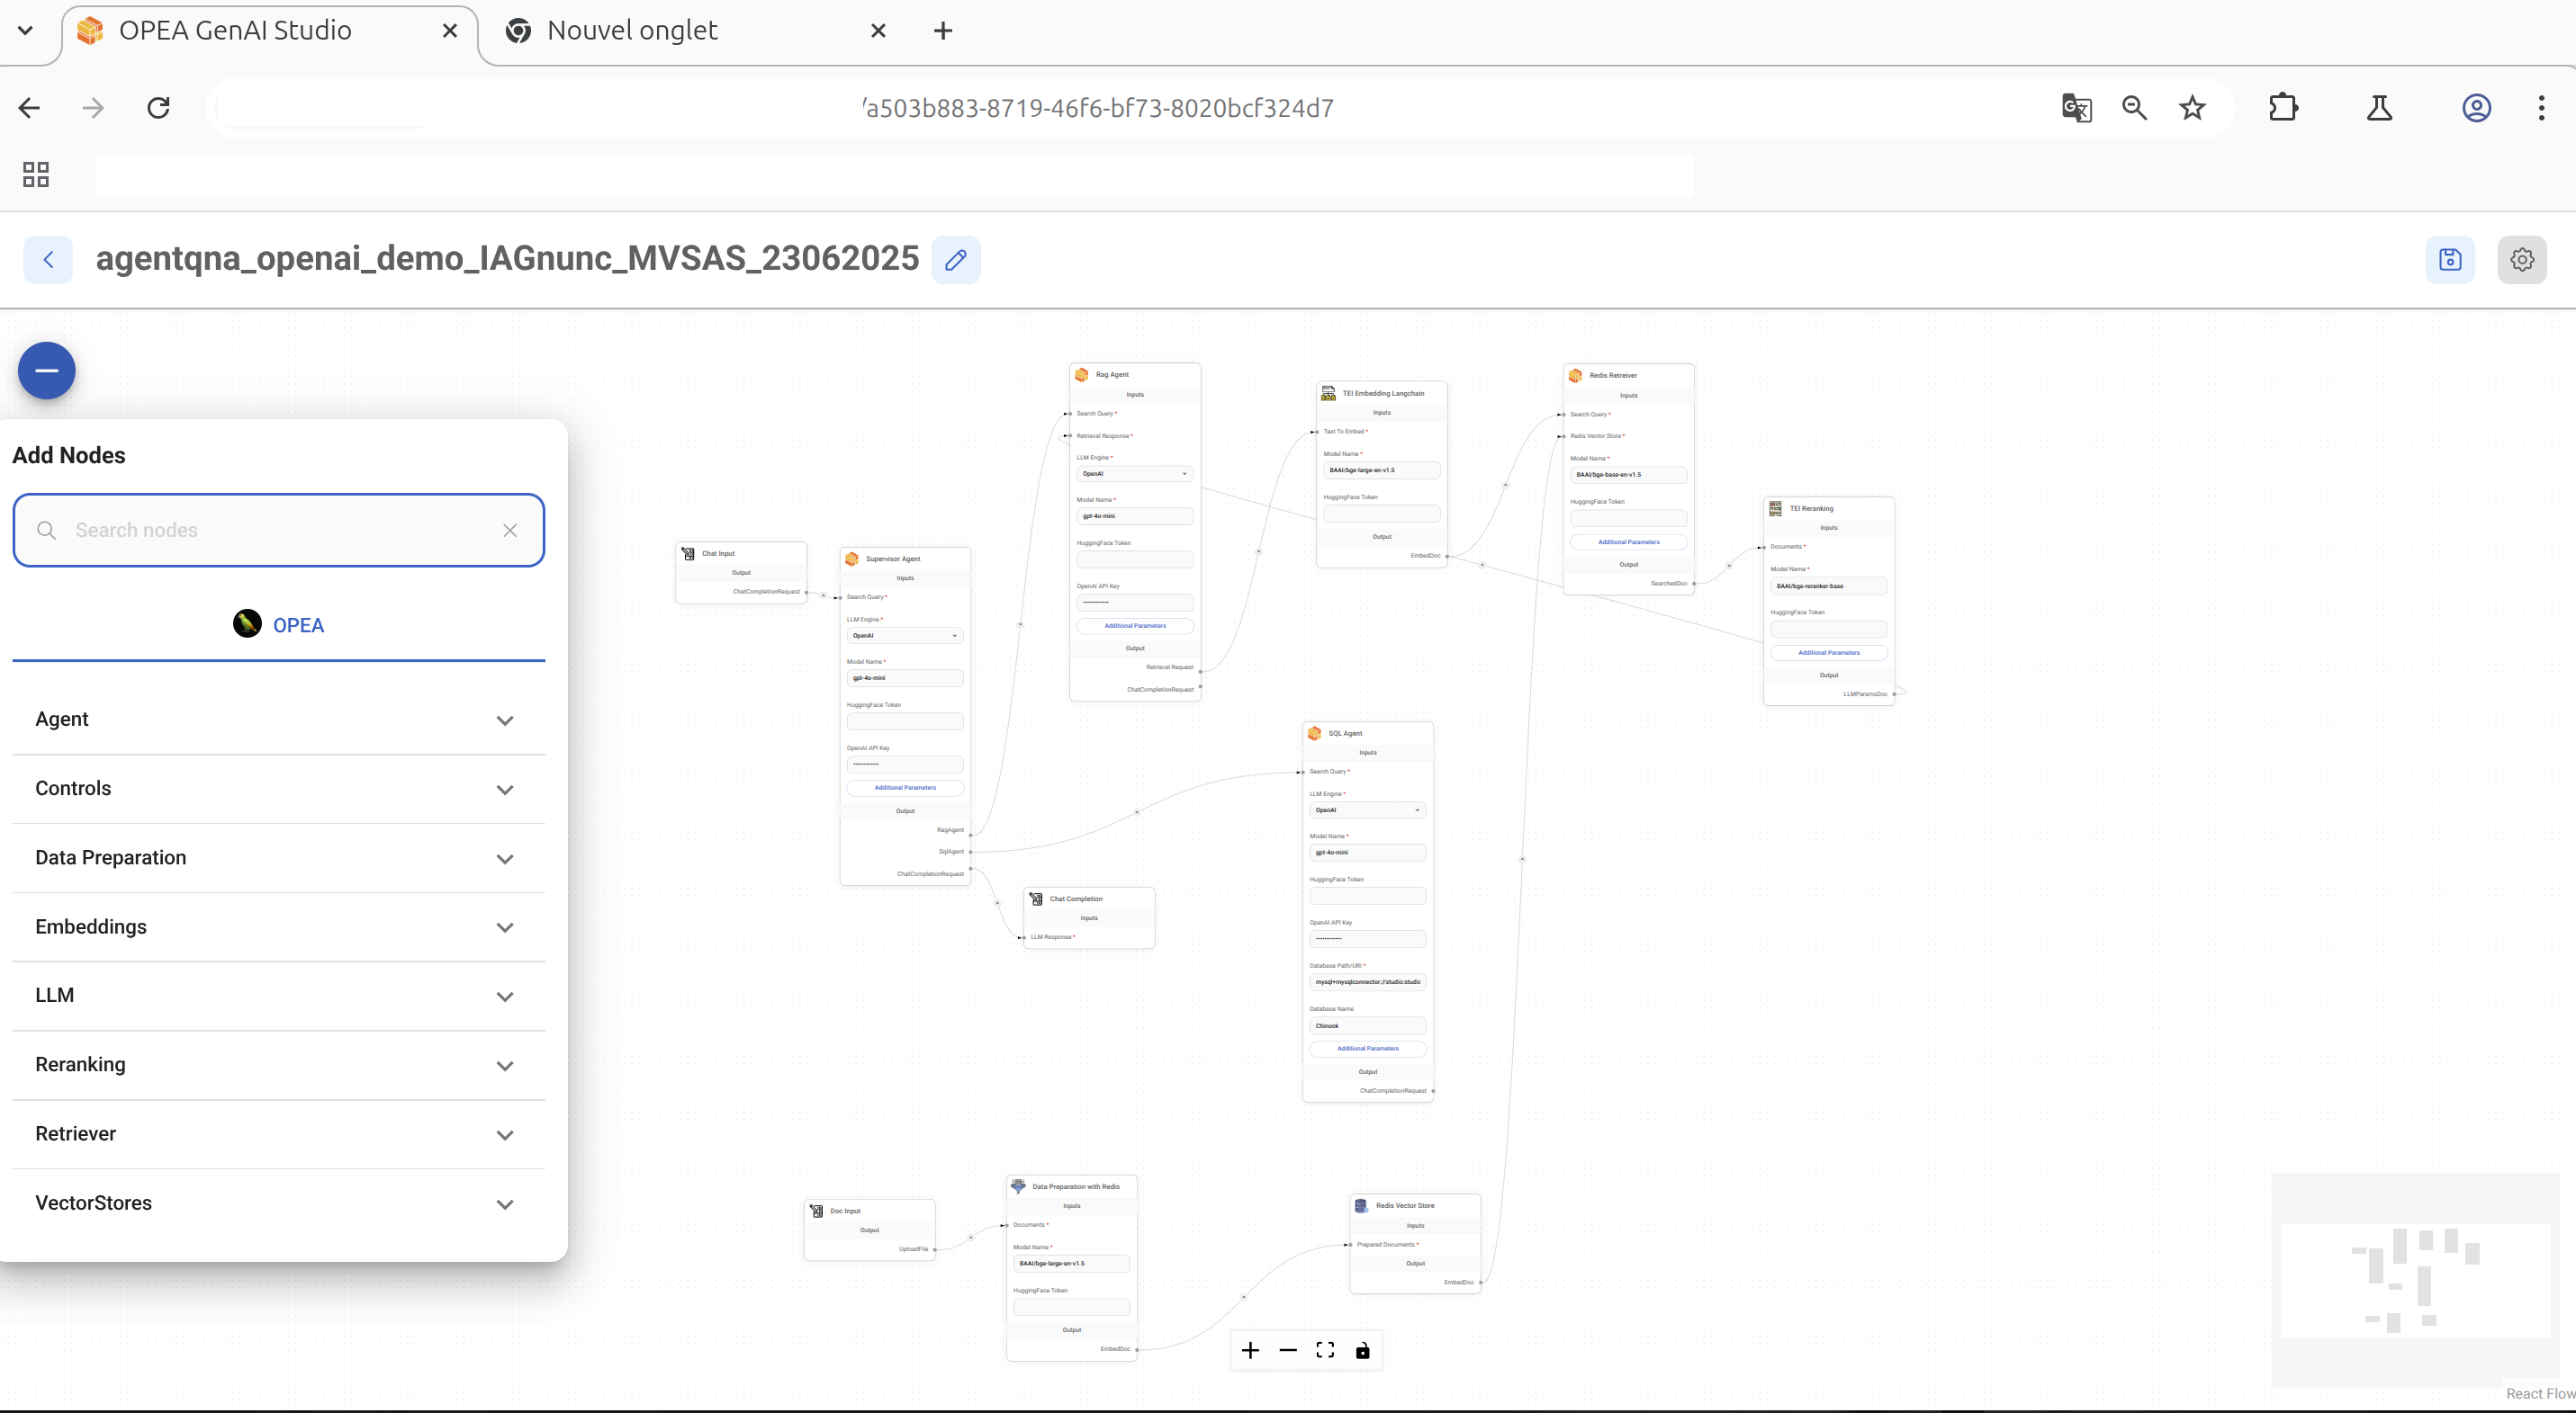2576x1413 pixels.
Task: Click Additional Parameters in Supervisor Agent node
Action: click(905, 787)
